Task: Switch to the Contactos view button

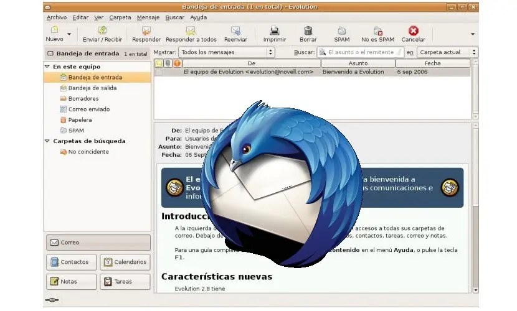Action: click(71, 262)
